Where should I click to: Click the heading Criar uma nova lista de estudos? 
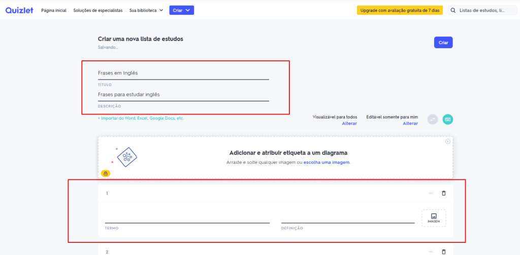coord(141,39)
